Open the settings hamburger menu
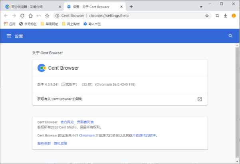The width and height of the screenshot is (240, 164). [9, 36]
